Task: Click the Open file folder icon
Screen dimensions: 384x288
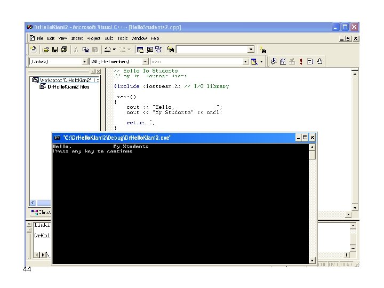Action: 45,50
